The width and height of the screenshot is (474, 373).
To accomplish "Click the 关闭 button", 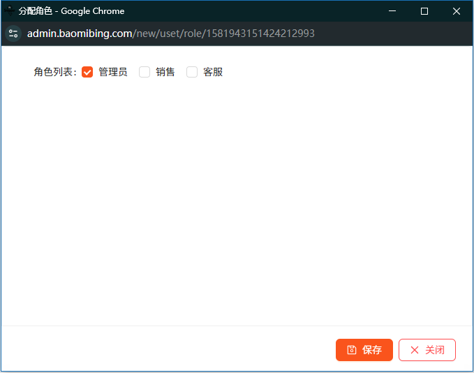I will point(427,350).
